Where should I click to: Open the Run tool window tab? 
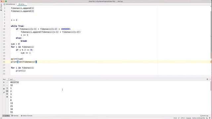pyautogui.click(x=6, y=116)
